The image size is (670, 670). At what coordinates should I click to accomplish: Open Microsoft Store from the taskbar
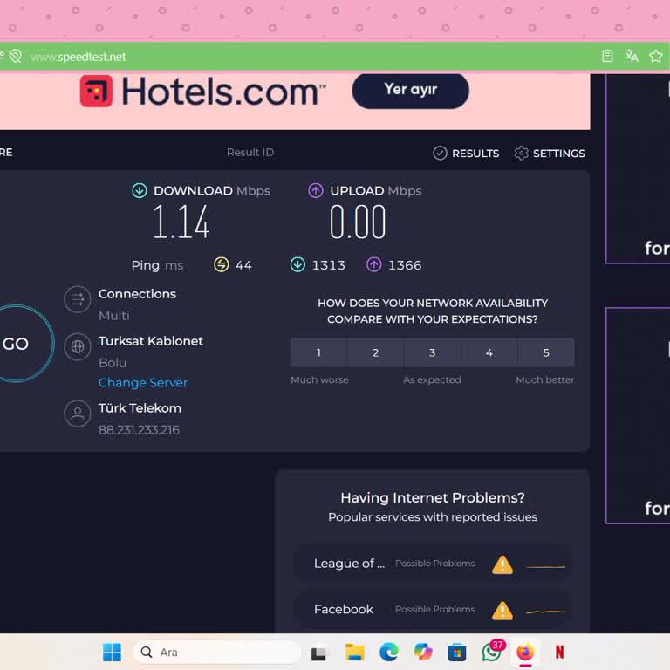[457, 652]
